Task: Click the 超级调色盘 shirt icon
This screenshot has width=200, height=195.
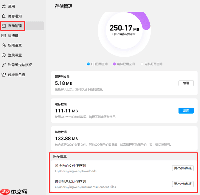Action: coord(4,75)
